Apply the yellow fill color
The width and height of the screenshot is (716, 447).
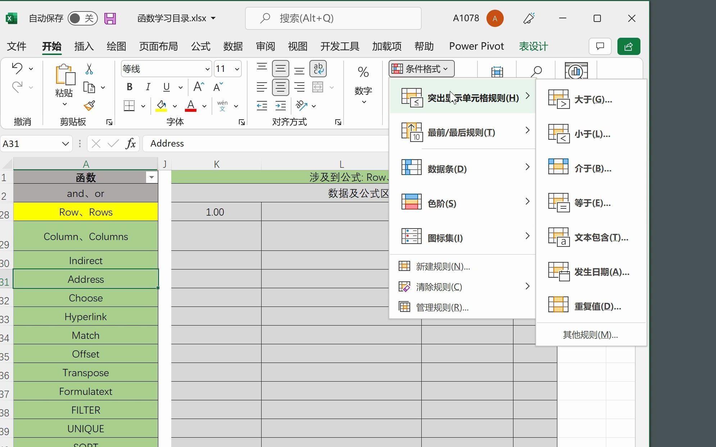pyautogui.click(x=161, y=106)
